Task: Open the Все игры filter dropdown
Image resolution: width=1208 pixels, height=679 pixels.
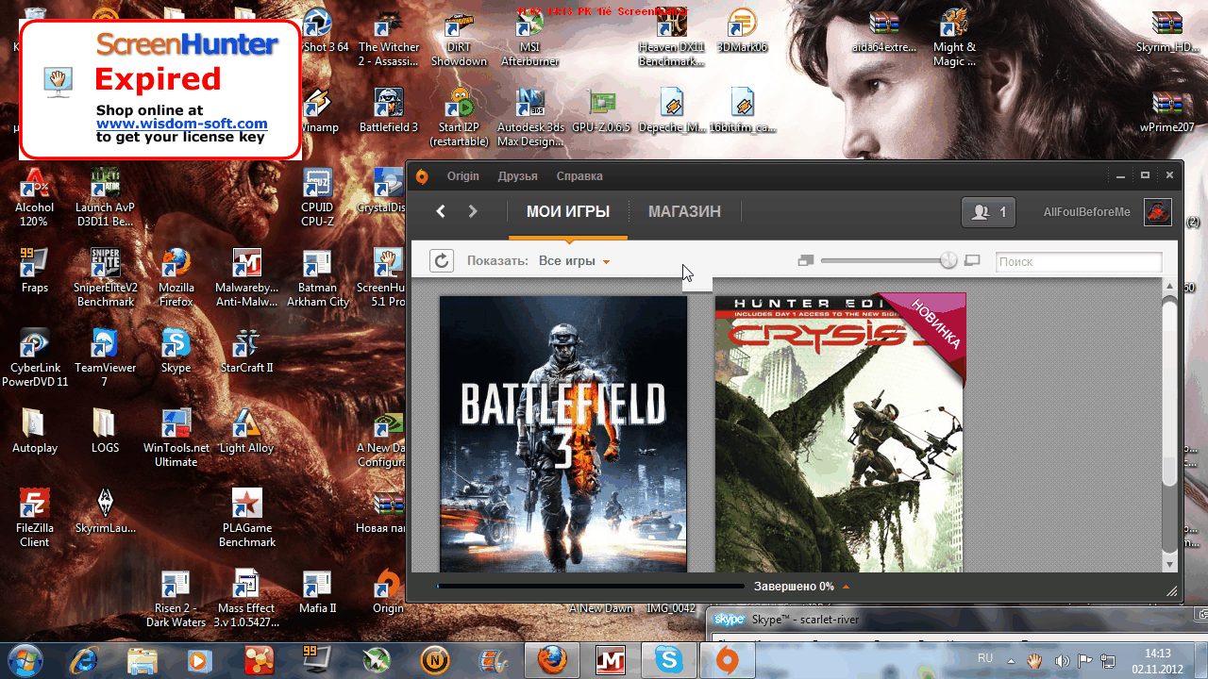Action: [574, 261]
